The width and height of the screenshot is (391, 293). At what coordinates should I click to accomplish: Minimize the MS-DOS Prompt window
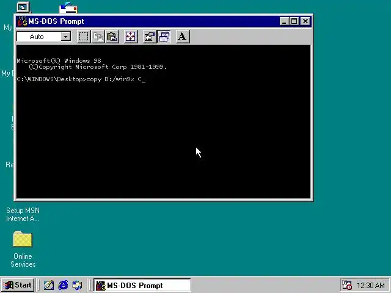point(284,21)
